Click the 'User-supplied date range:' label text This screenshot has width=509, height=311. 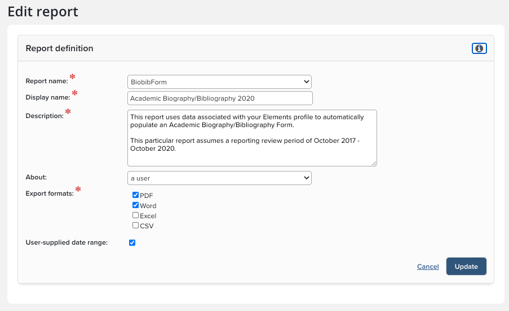tap(67, 243)
